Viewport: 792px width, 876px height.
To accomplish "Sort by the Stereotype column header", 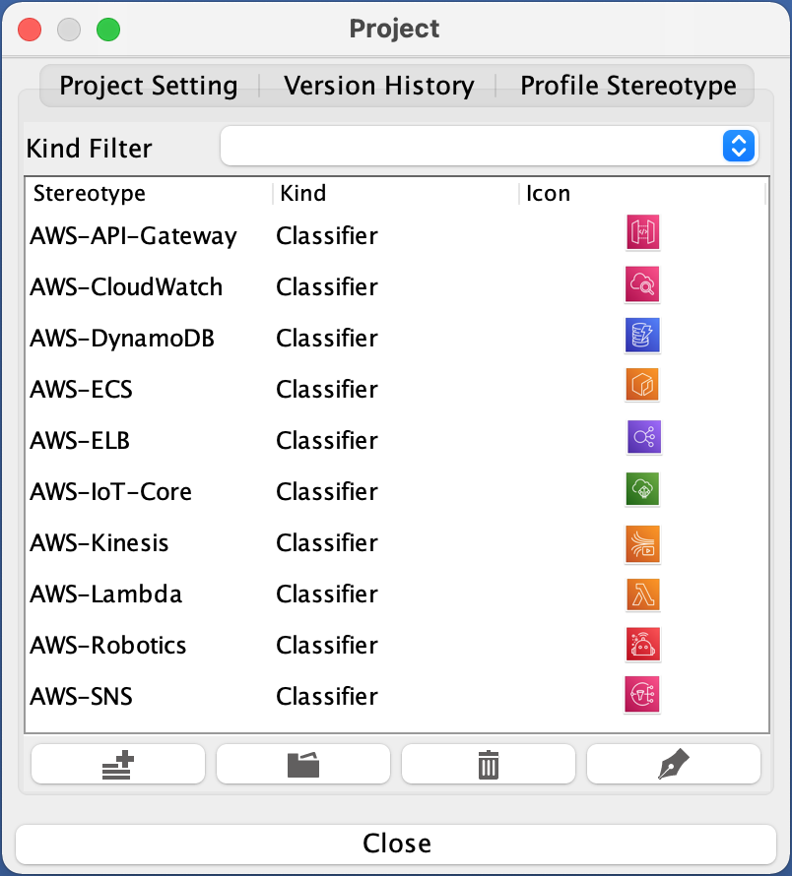I will (x=90, y=193).
